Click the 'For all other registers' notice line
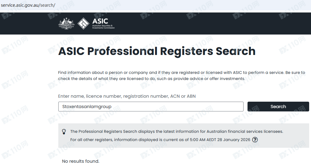 (x=160, y=140)
